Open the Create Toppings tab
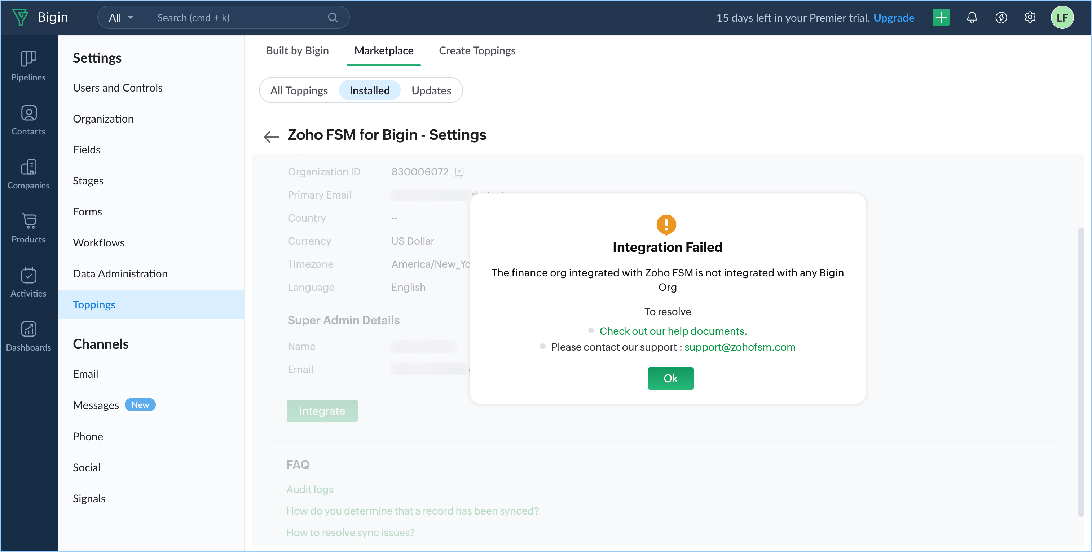 tap(477, 50)
